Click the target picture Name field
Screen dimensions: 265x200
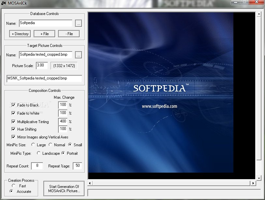click(x=46, y=55)
